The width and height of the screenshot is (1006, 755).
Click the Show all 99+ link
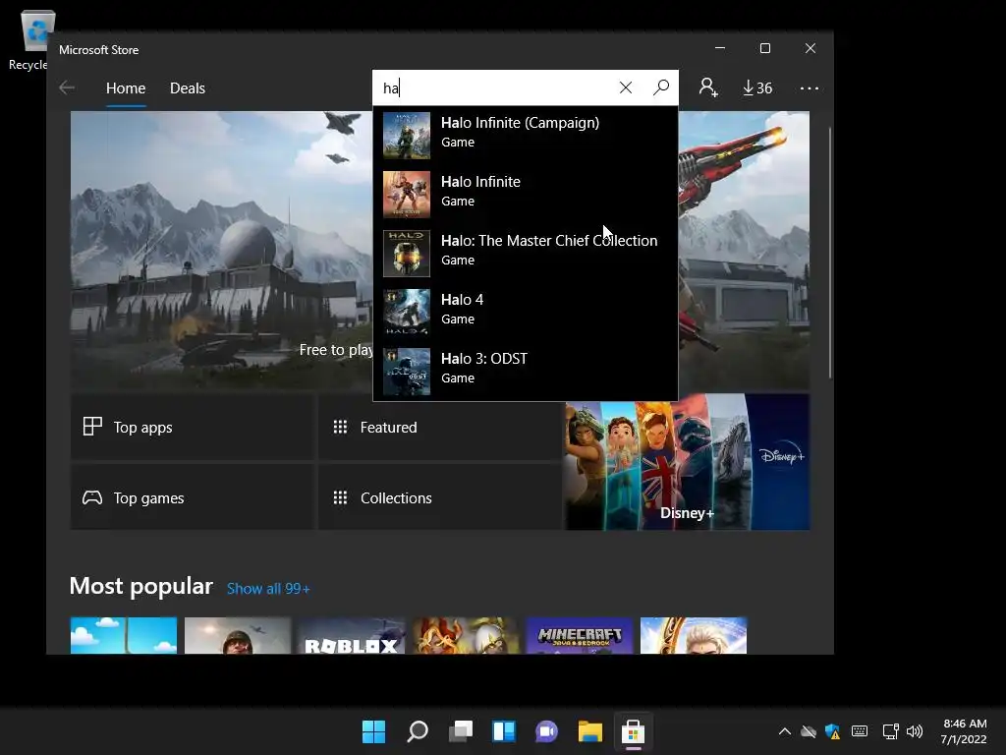pyautogui.click(x=268, y=589)
